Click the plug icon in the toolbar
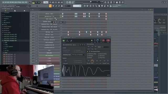This screenshot has height=94, width=168. coord(102,6)
